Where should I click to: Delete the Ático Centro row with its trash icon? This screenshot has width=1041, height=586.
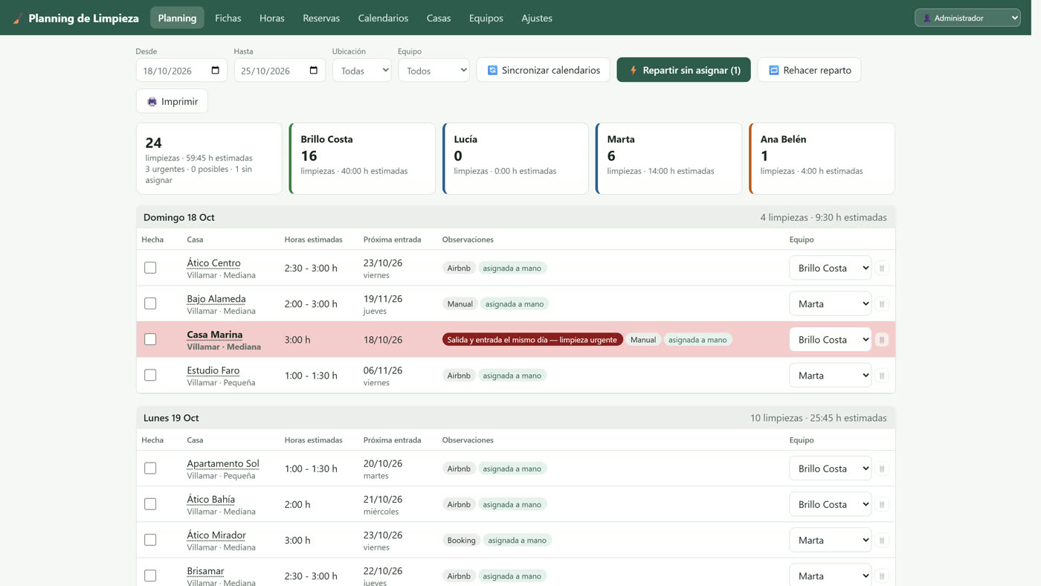coord(882,268)
